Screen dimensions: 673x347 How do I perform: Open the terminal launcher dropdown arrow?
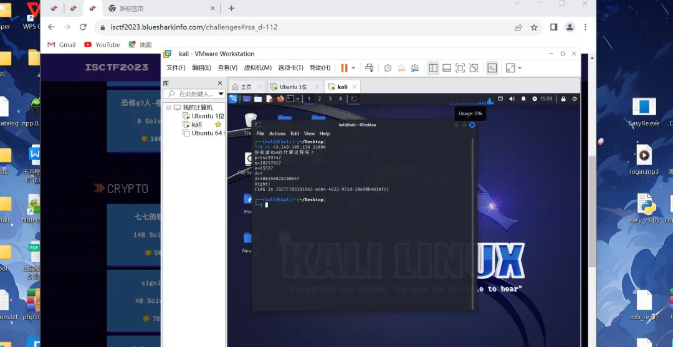298,99
